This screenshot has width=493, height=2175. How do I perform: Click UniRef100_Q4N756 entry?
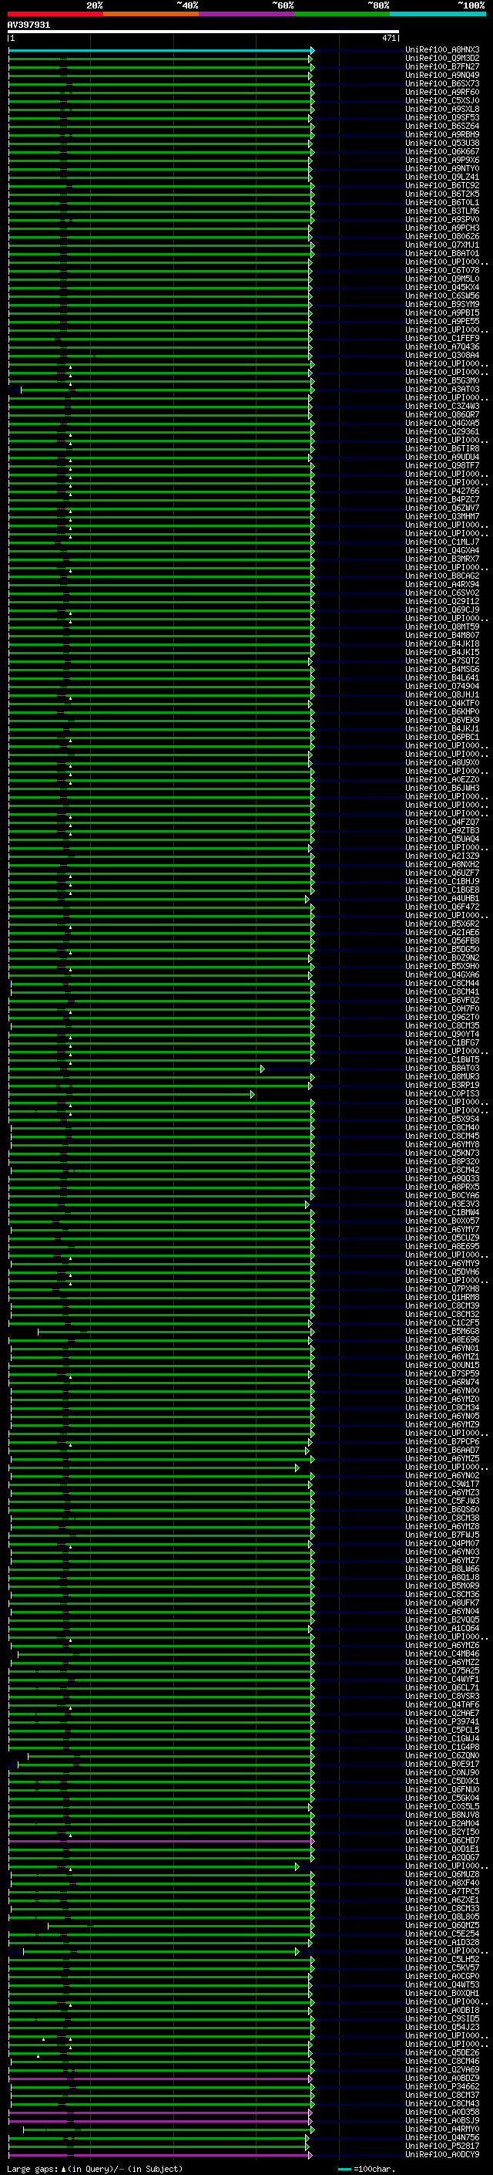[x=442, y=2137]
